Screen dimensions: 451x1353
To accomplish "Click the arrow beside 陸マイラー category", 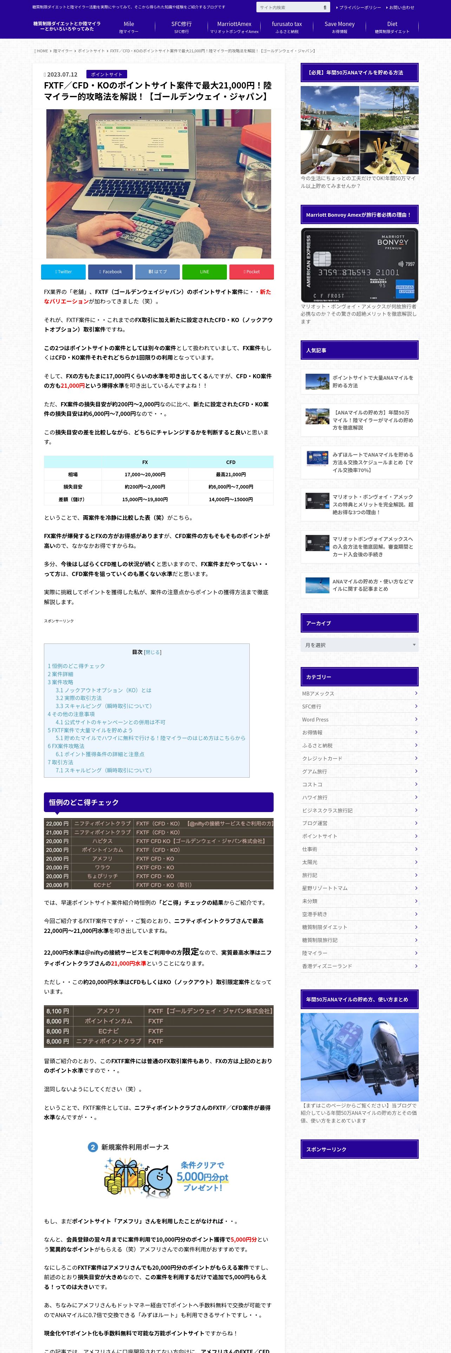I will [416, 953].
